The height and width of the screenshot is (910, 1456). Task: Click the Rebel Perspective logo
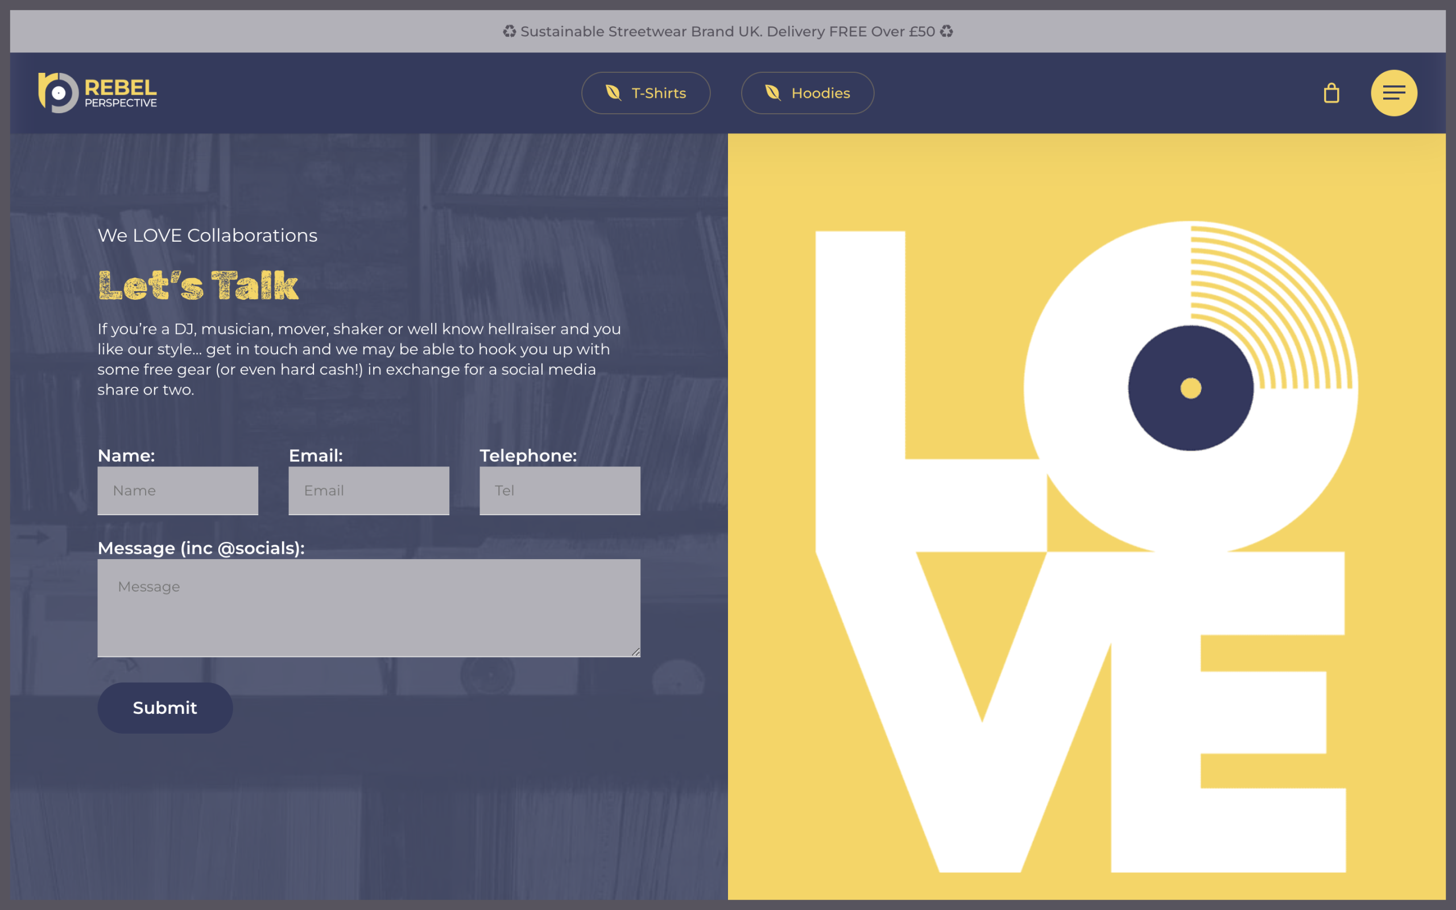pyautogui.click(x=97, y=93)
